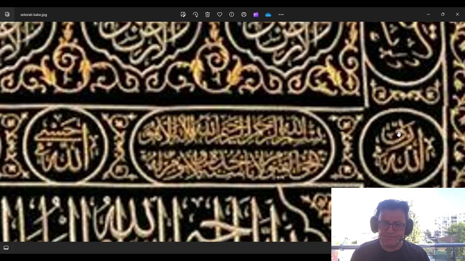The image size is (465, 261).
Task: Open the Clipchamp video editor icon
Action: point(256,14)
